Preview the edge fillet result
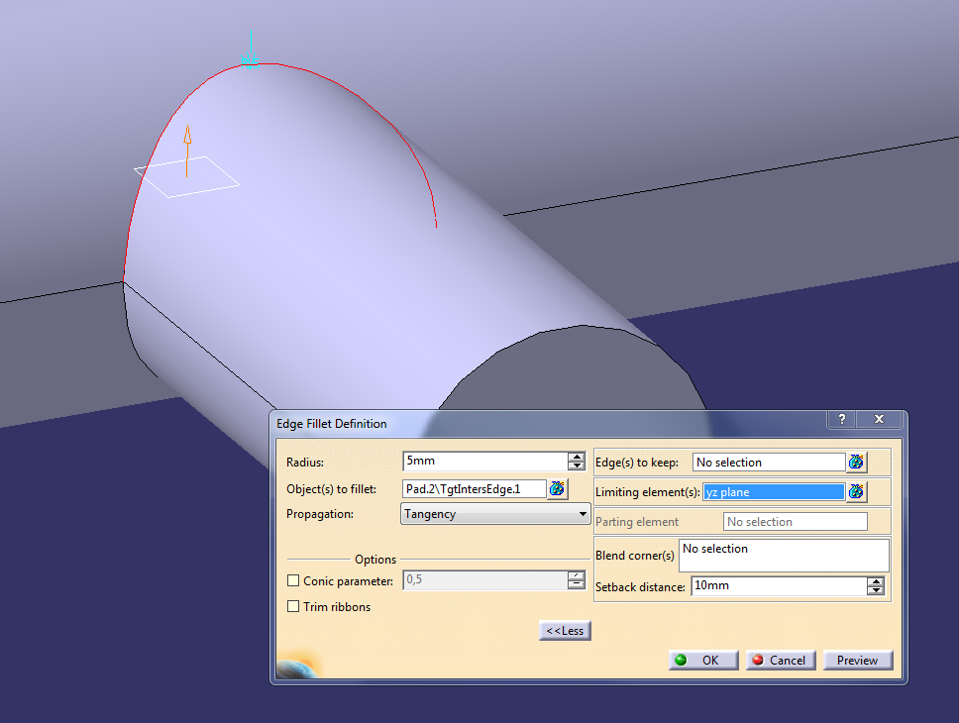The width and height of the screenshot is (959, 723). 858,660
